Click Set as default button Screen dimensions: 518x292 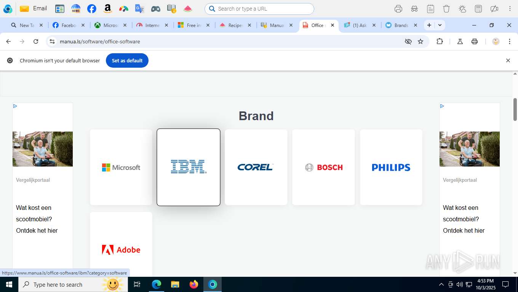(x=127, y=60)
